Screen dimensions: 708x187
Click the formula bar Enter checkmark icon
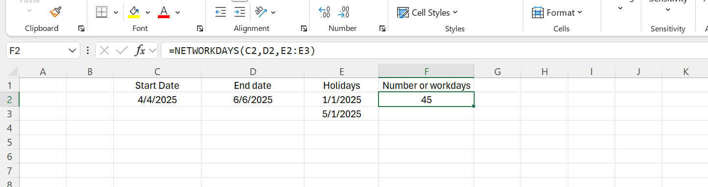tap(122, 50)
